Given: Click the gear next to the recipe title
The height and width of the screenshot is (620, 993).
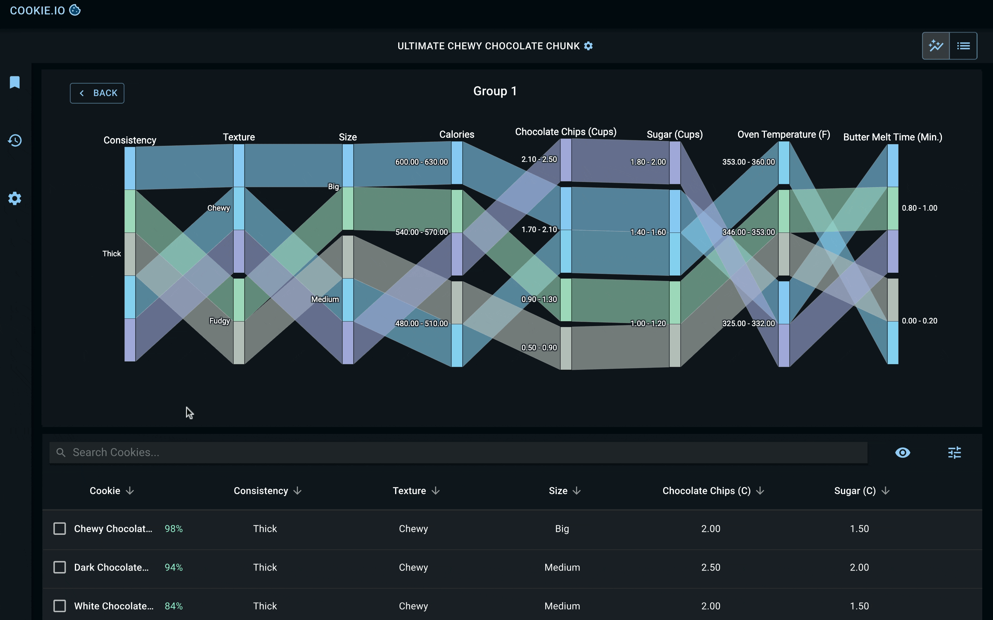Looking at the screenshot, I should click(588, 46).
